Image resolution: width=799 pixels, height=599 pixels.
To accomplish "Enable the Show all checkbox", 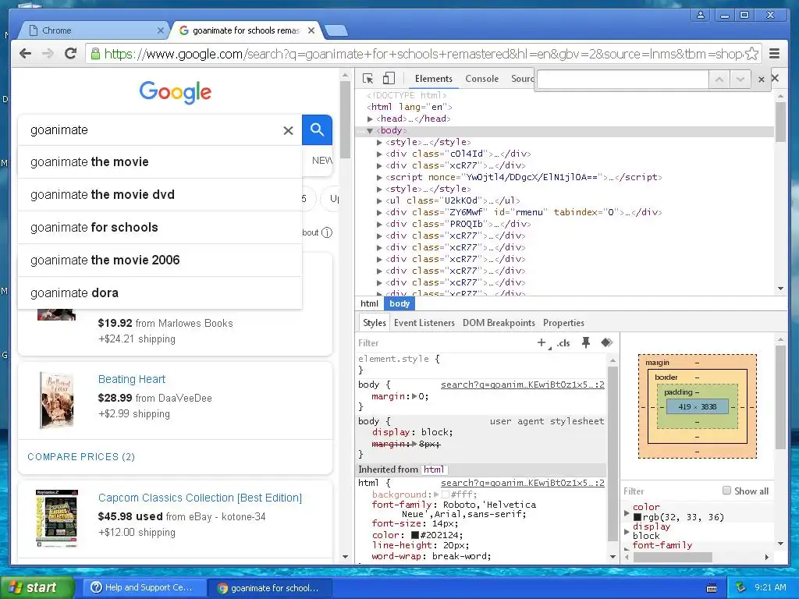I will 726,491.
